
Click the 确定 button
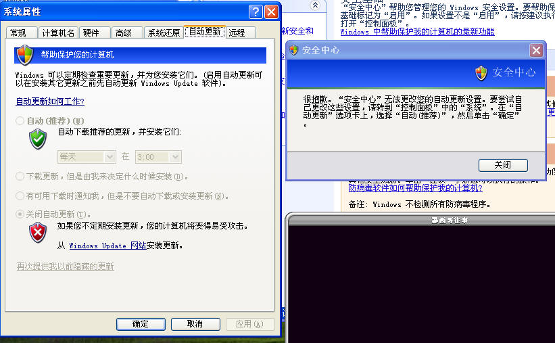click(141, 324)
